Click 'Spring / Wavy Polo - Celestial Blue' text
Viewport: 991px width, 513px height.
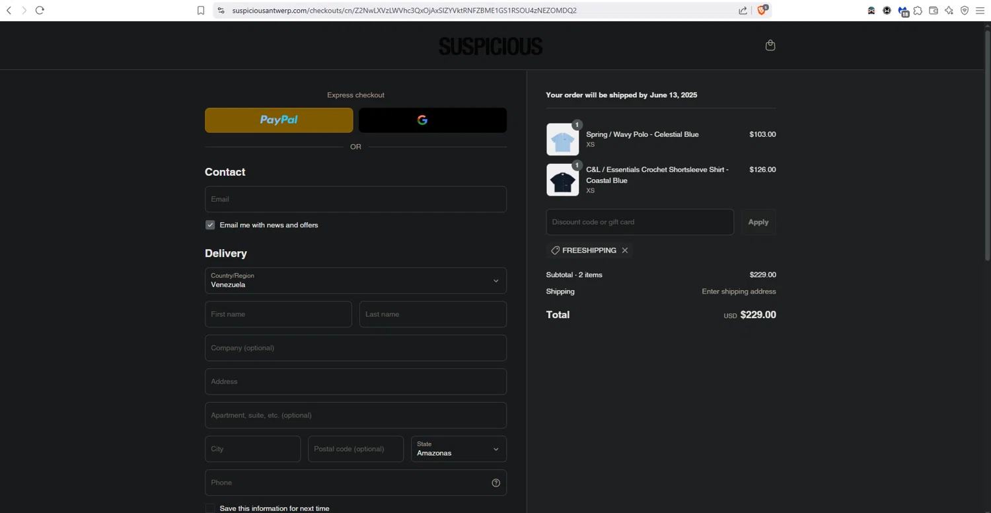click(x=642, y=134)
